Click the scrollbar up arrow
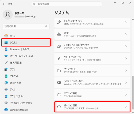Viewport: 134px width, 114px height. point(133,19)
